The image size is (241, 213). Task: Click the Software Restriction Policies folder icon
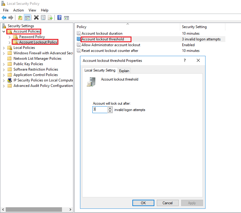[10, 69]
